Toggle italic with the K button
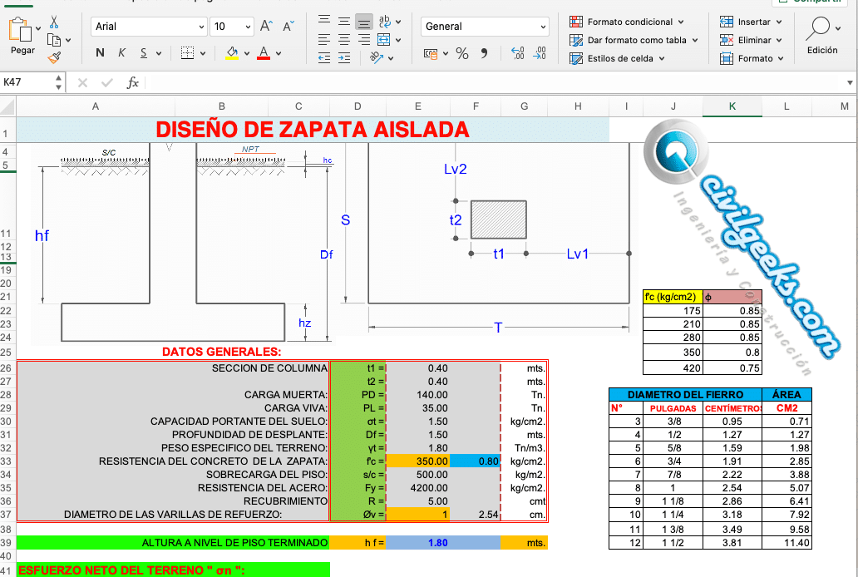The height and width of the screenshot is (577, 858). coord(121,53)
